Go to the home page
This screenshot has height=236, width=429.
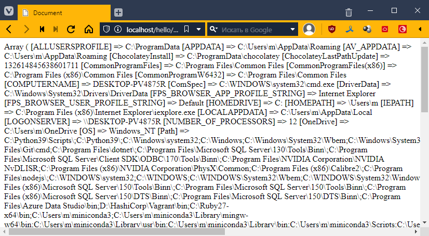tap(88, 29)
